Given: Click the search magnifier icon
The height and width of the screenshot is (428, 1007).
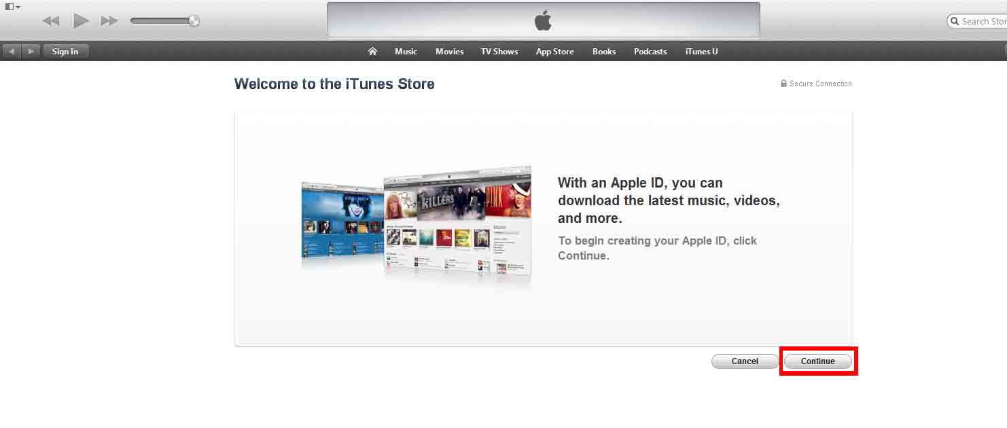Looking at the screenshot, I should pyautogui.click(x=955, y=22).
